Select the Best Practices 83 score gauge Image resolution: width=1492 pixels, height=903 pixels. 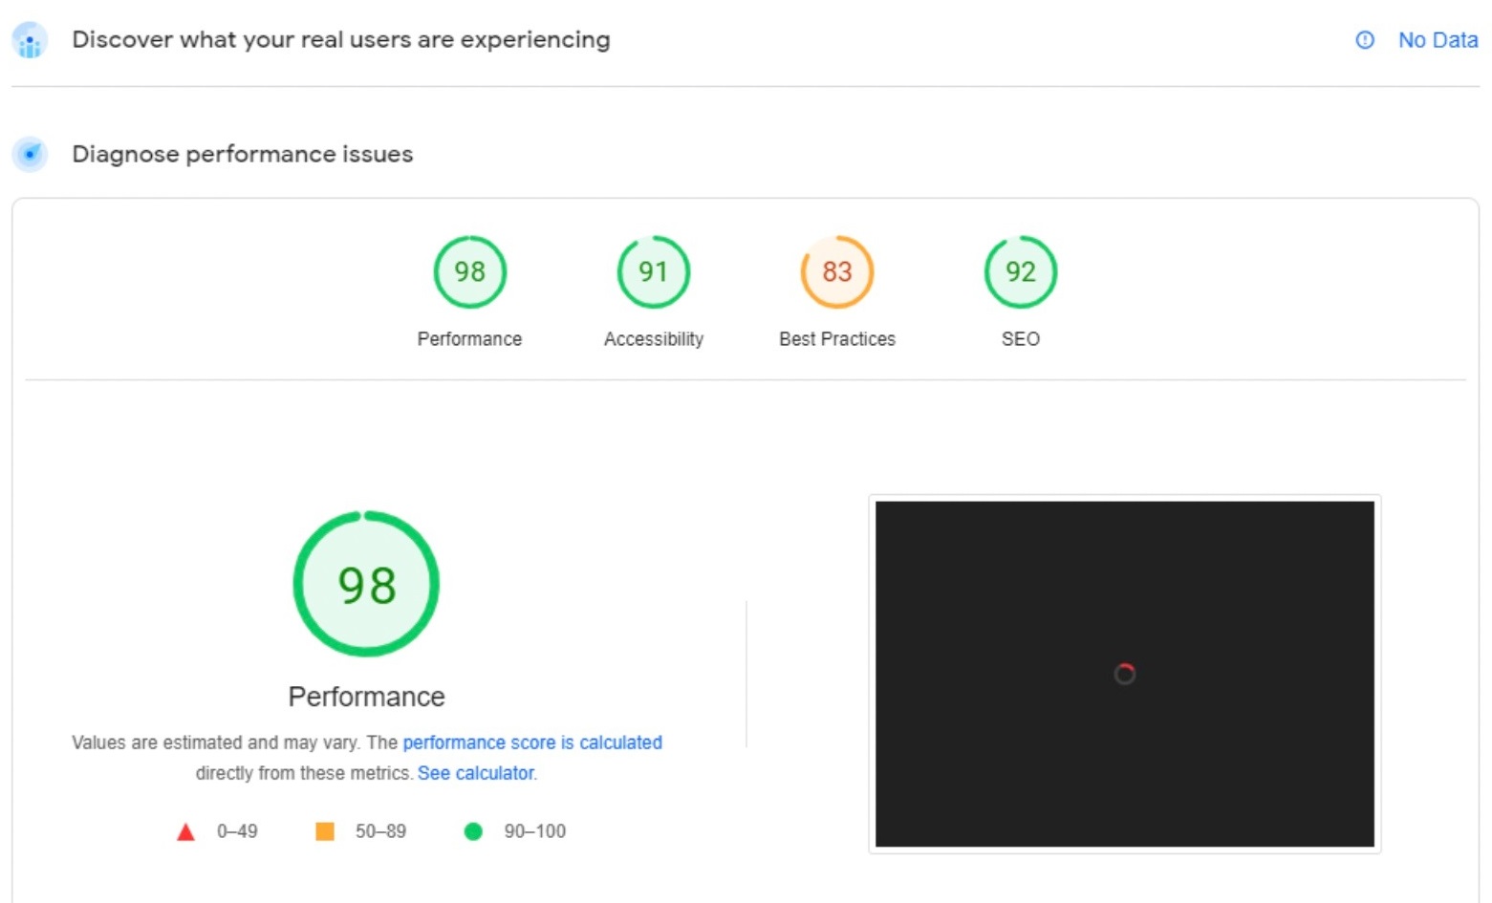[x=836, y=272]
